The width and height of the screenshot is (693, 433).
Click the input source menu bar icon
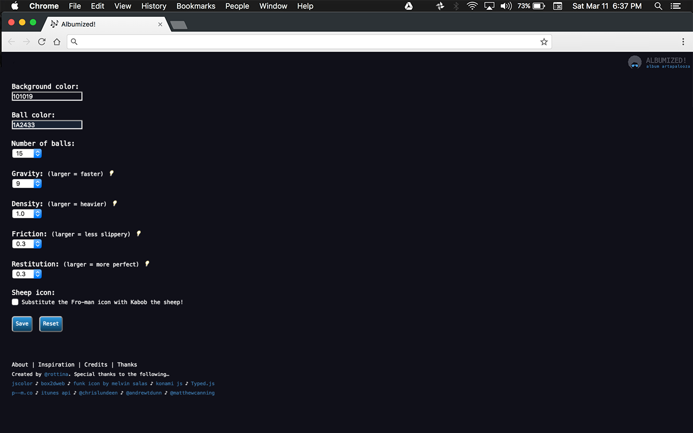click(558, 6)
